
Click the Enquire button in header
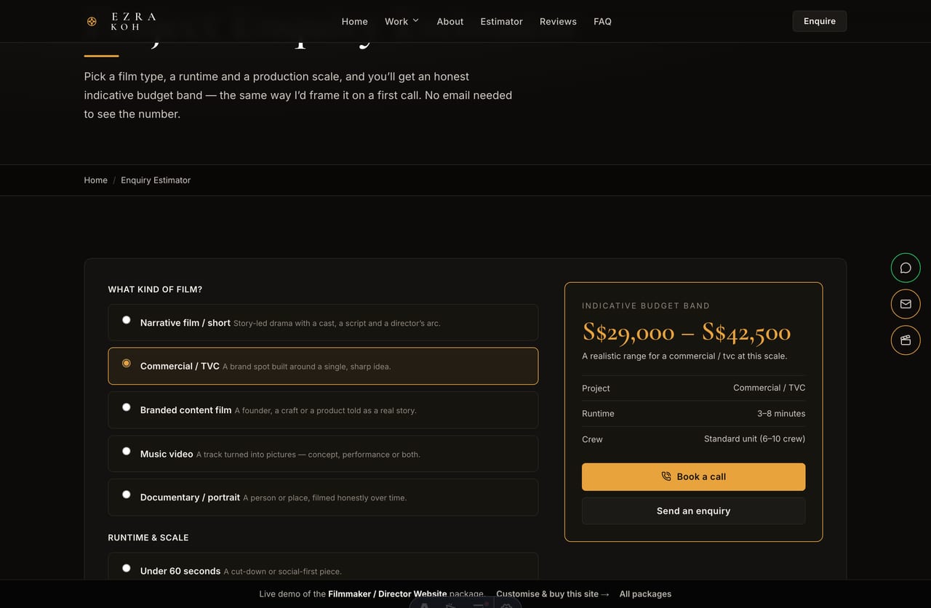tap(819, 21)
